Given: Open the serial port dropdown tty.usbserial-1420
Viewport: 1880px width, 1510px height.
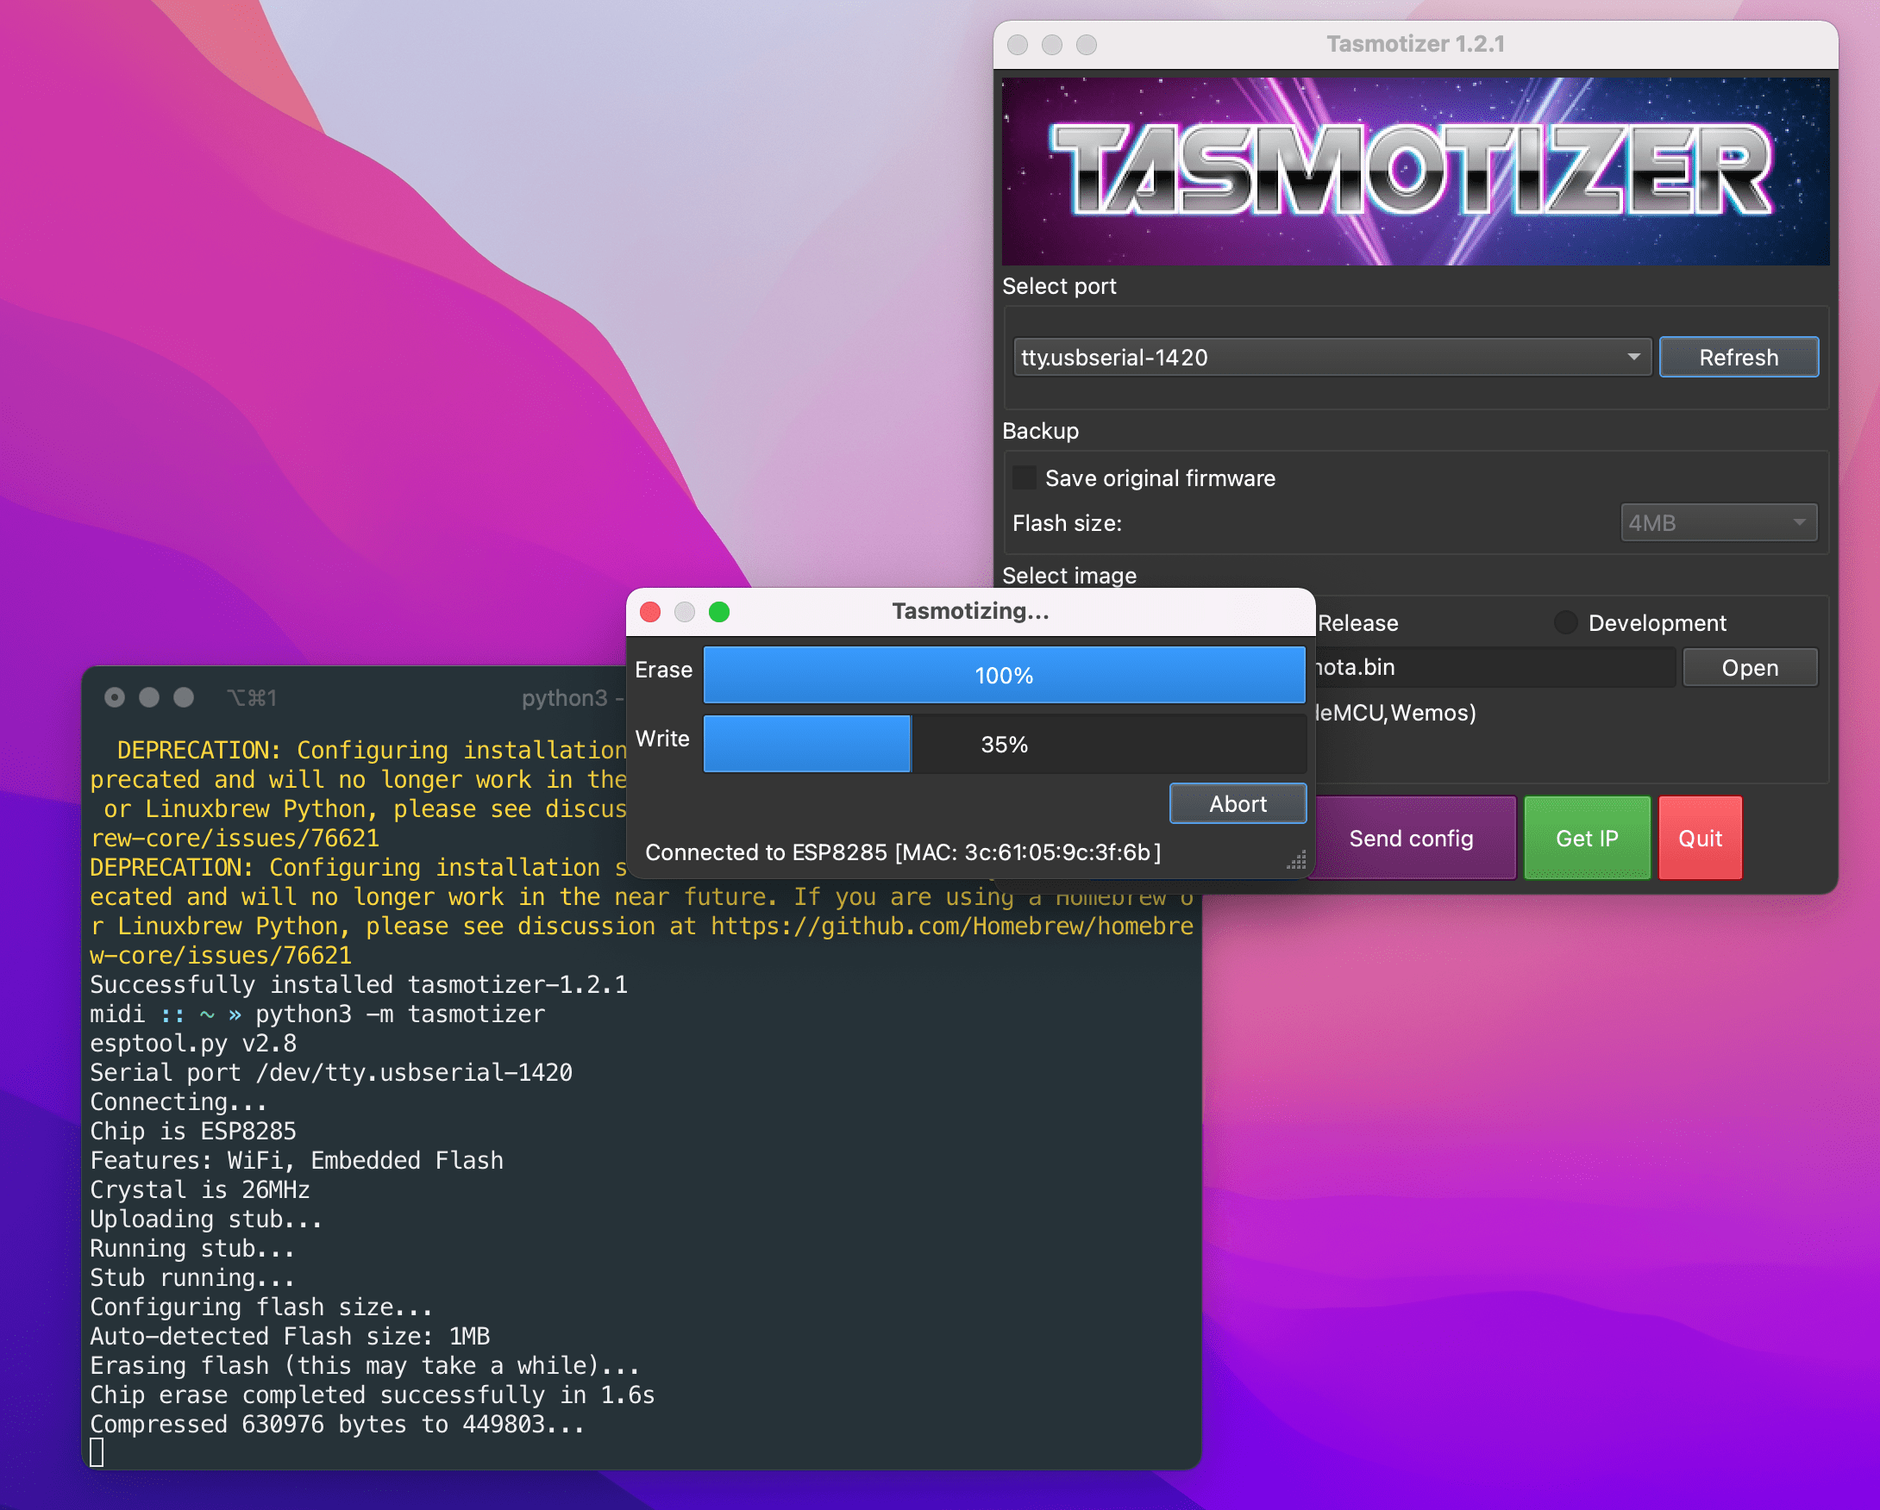Looking at the screenshot, I should pos(1332,357).
